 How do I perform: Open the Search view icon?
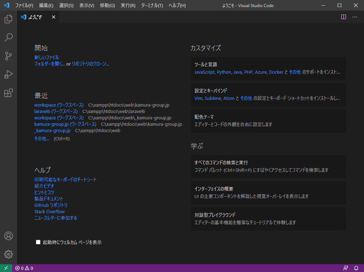pyautogui.click(x=9, y=38)
